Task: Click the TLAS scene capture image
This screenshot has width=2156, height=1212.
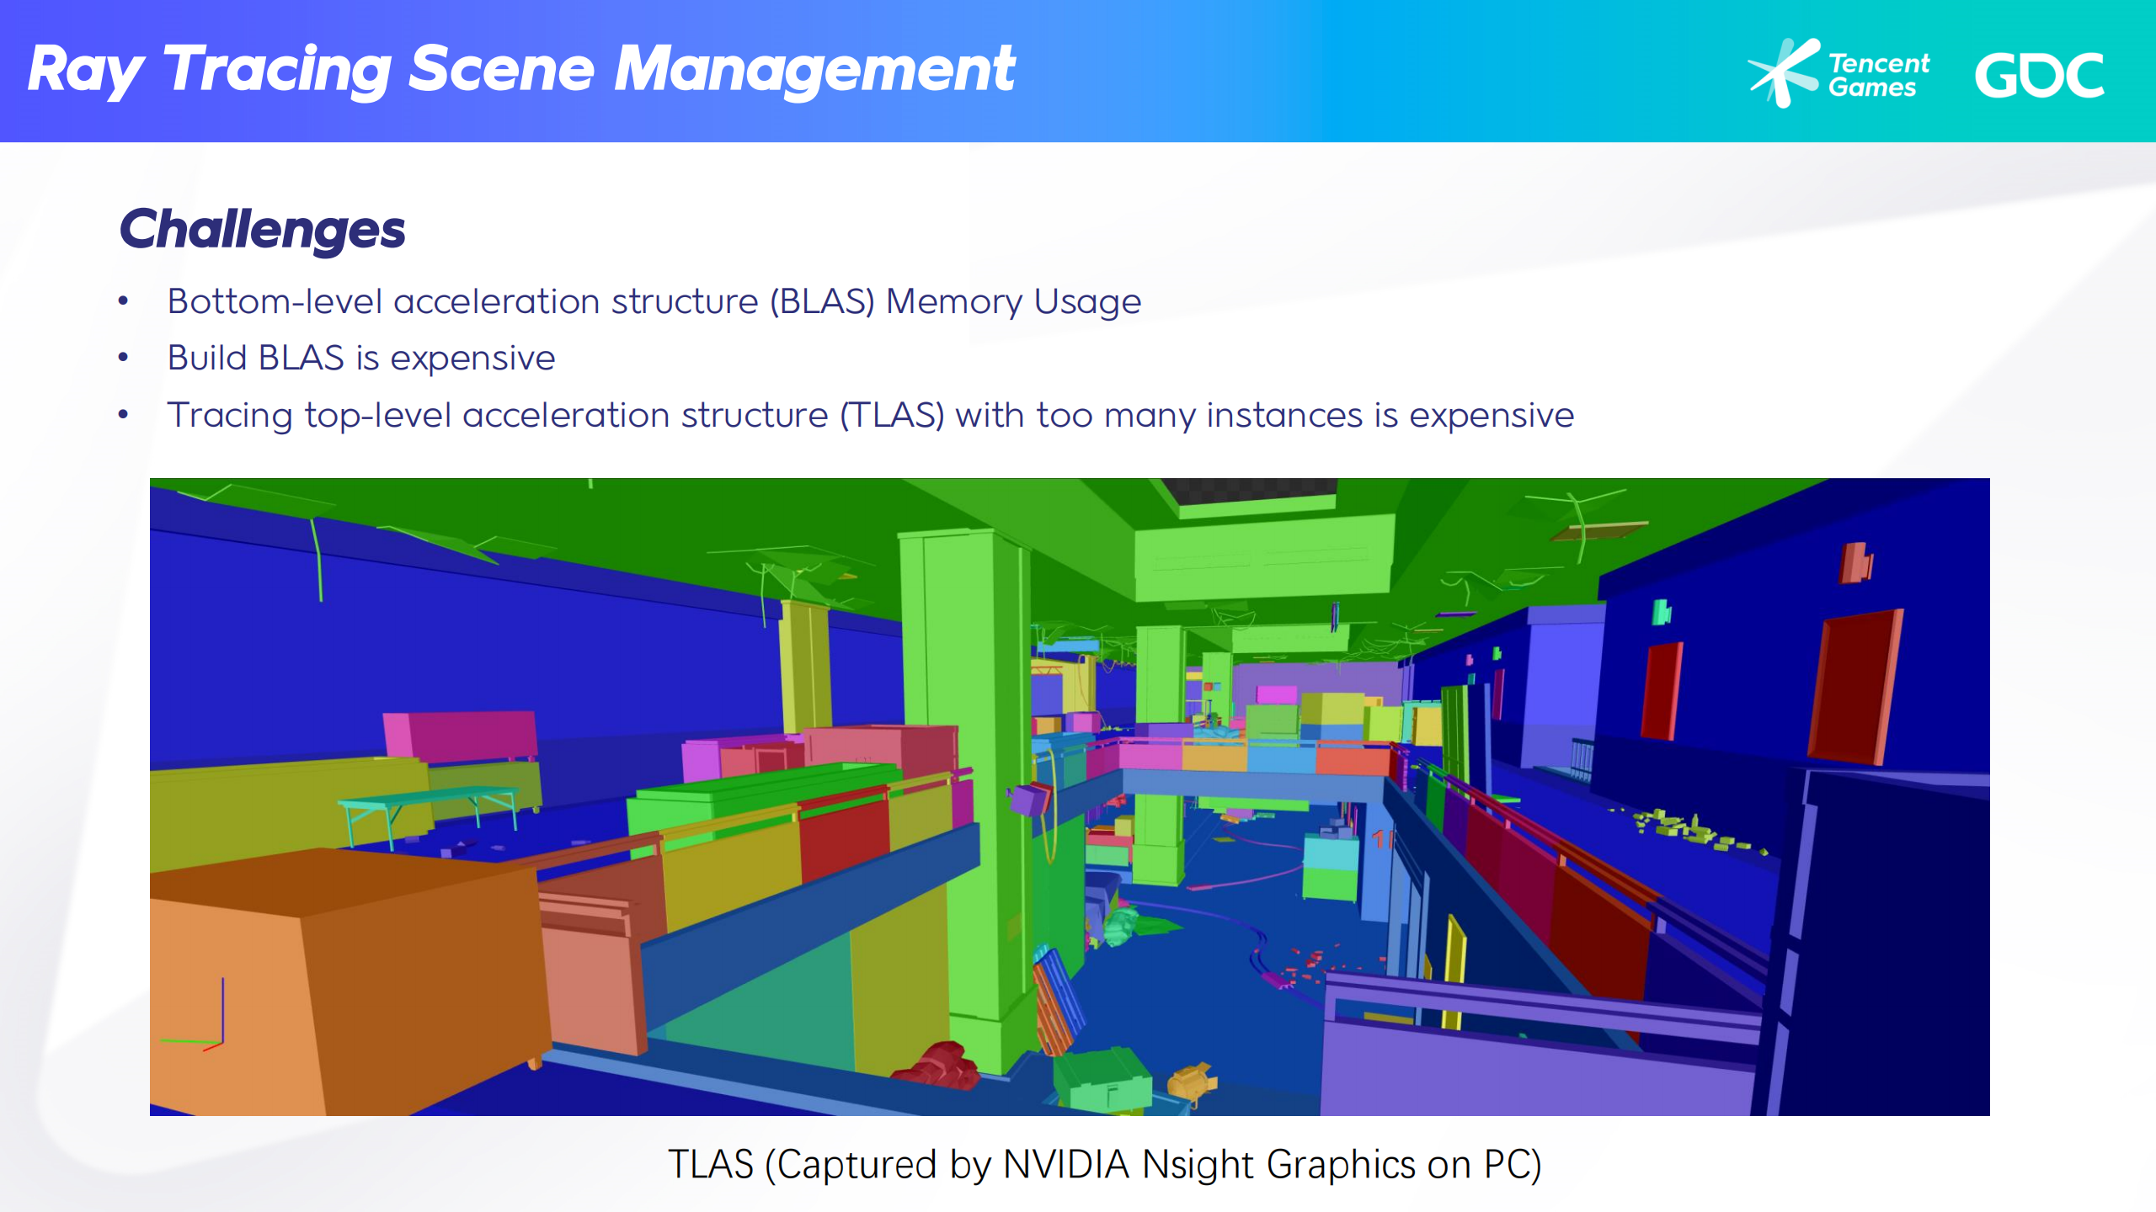Action: tap(1070, 797)
